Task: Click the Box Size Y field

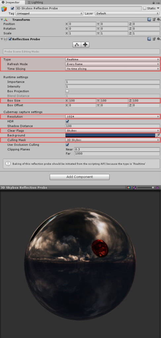Action: (114, 101)
